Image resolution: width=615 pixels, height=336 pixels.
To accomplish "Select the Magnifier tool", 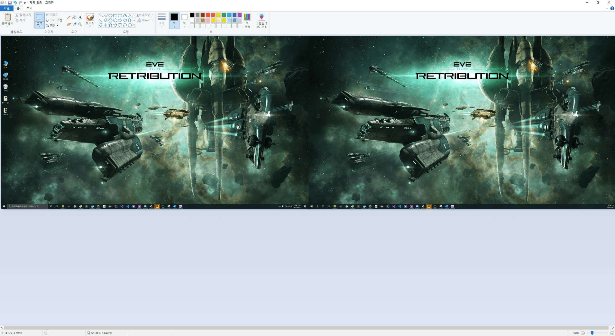I will (x=80, y=24).
